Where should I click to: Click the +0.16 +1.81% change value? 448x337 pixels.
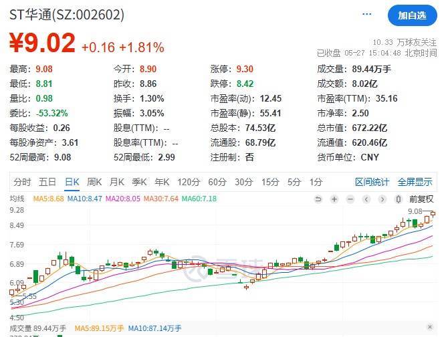[123, 47]
